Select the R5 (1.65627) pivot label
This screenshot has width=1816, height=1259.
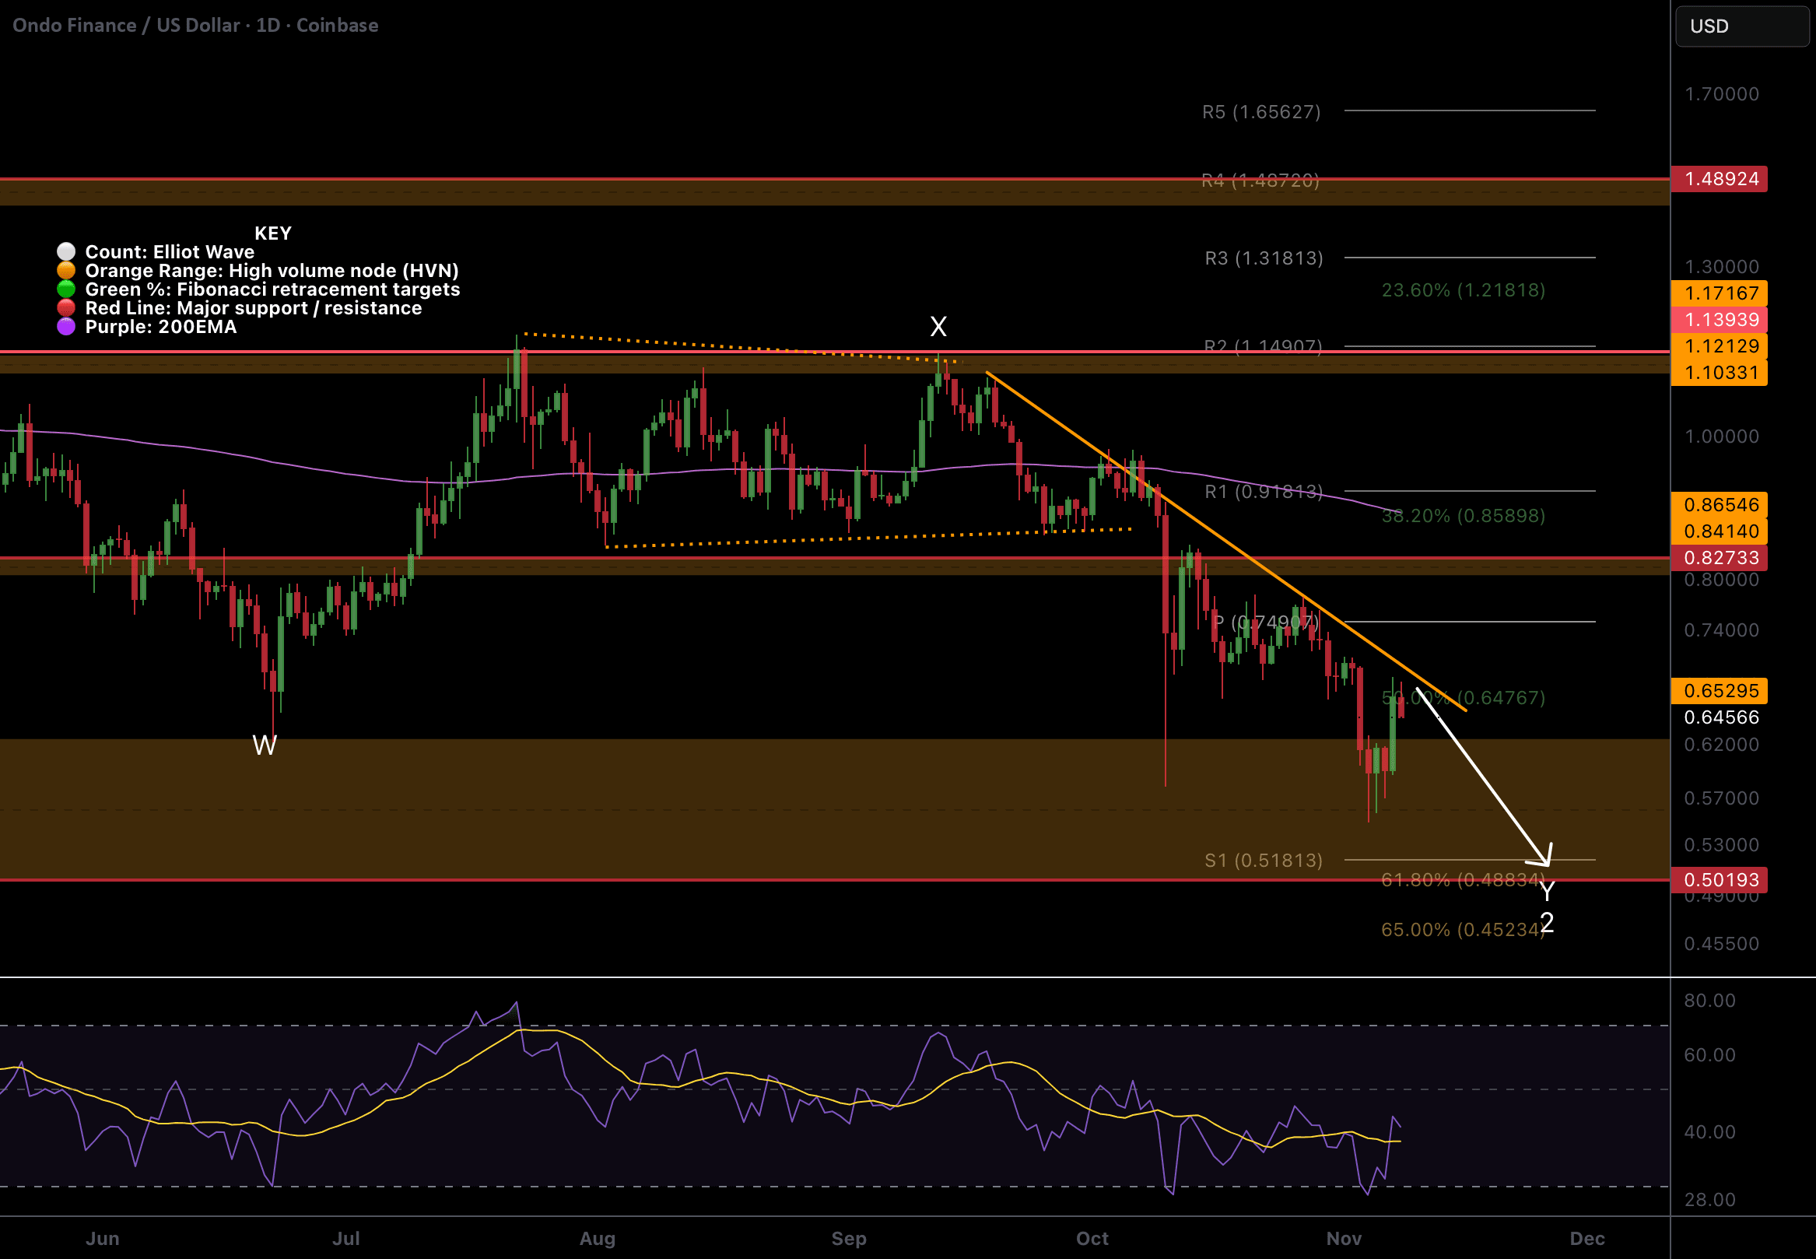1260,112
